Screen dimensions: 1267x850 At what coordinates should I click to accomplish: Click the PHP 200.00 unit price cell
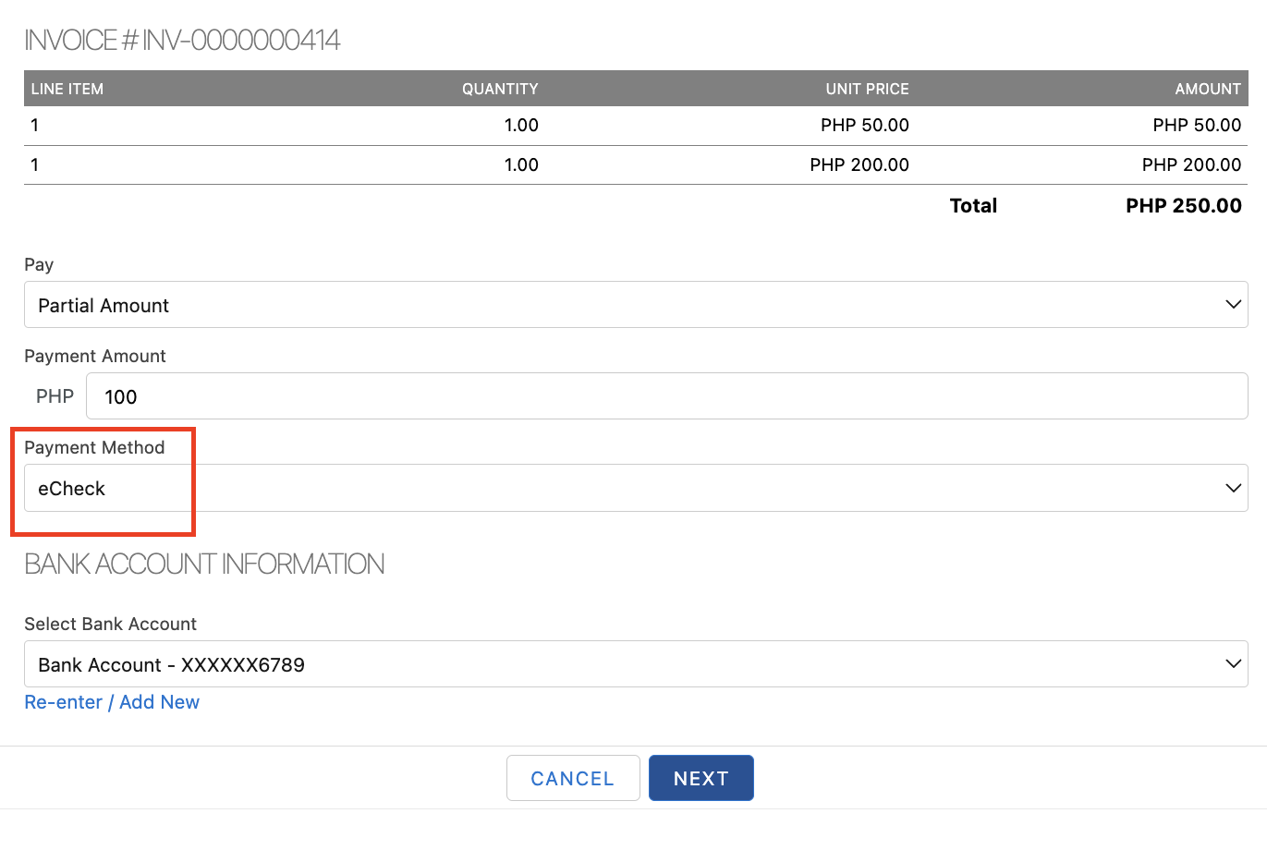point(859,164)
